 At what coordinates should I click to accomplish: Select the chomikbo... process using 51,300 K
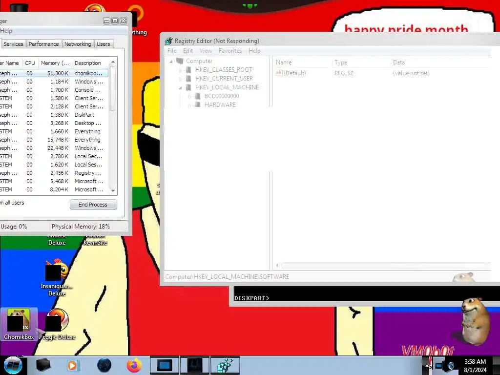54,73
